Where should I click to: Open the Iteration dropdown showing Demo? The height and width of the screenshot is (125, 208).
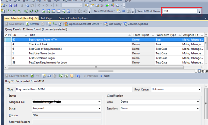(x=198, y=108)
